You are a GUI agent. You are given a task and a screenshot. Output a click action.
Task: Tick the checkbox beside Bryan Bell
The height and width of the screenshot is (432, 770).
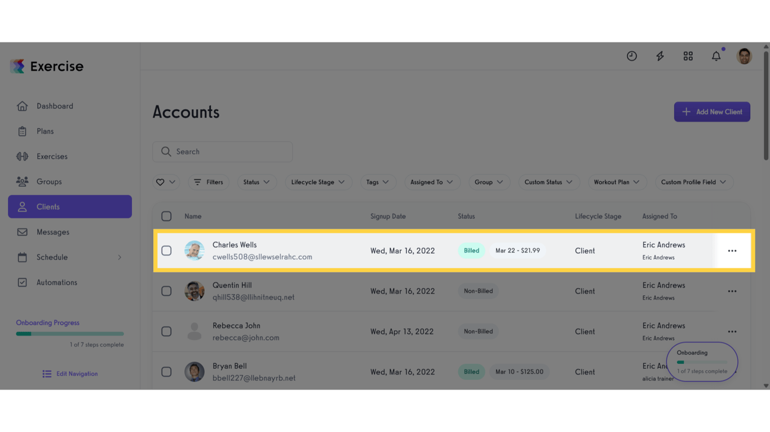166,372
